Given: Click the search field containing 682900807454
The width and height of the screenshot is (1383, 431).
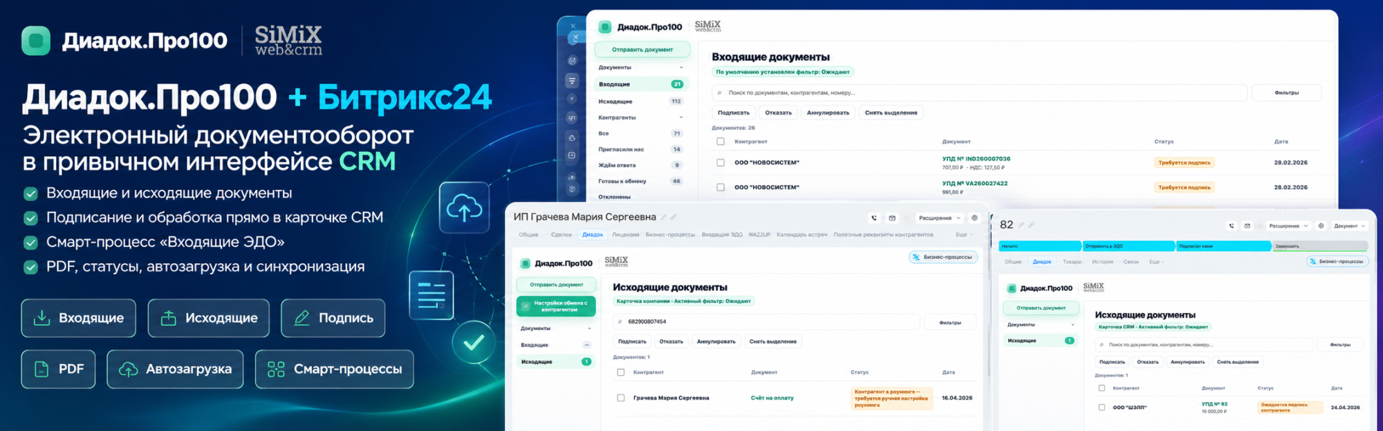Looking at the screenshot, I should (766, 322).
